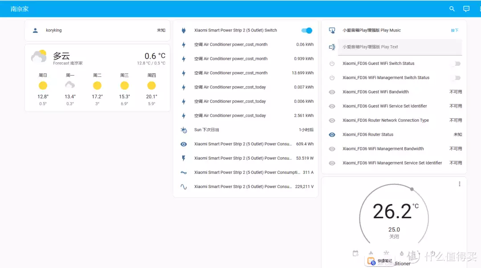Select snowflake cool mode on thermostat
481x268 pixels.
[x=386, y=253]
